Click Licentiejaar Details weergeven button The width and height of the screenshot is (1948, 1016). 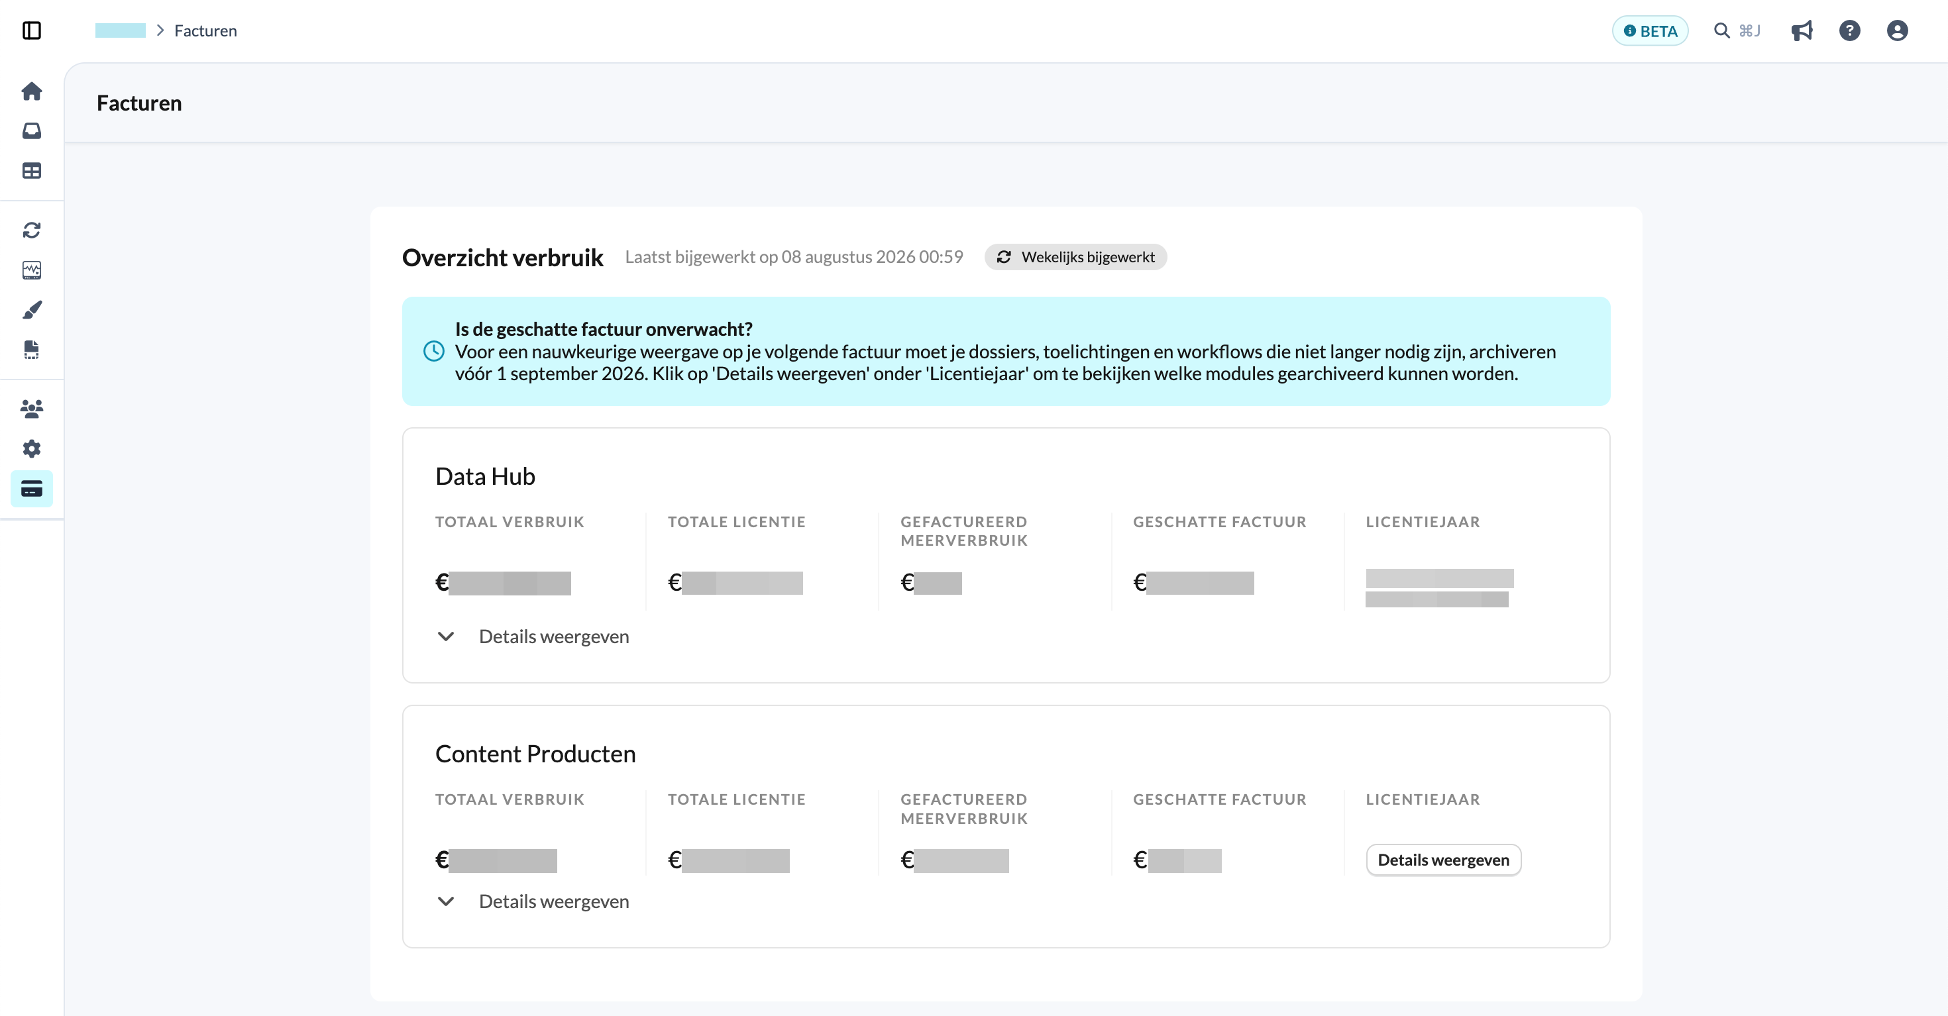coord(1444,860)
